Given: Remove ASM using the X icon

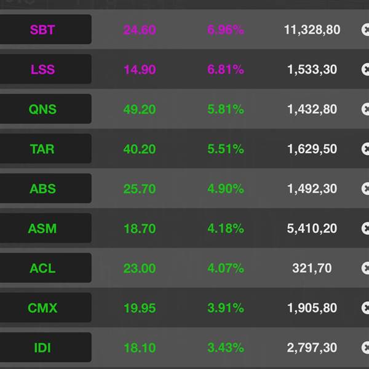Looking at the screenshot, I should tap(365, 228).
